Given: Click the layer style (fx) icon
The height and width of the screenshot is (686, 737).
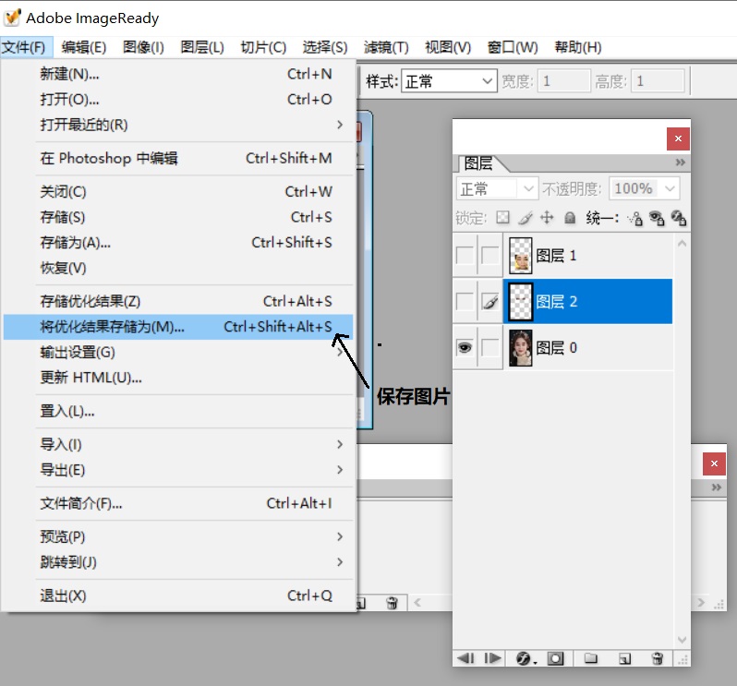Looking at the screenshot, I should (x=525, y=658).
